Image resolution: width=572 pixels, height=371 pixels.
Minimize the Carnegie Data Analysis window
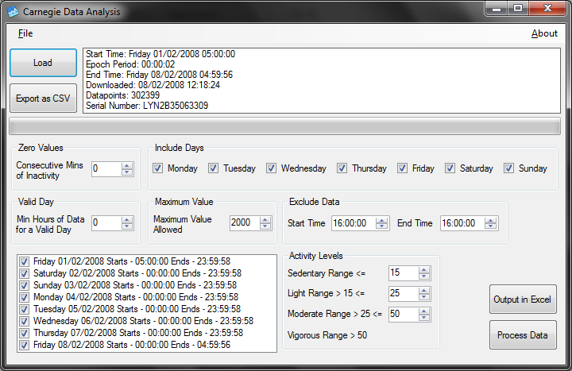point(497,9)
